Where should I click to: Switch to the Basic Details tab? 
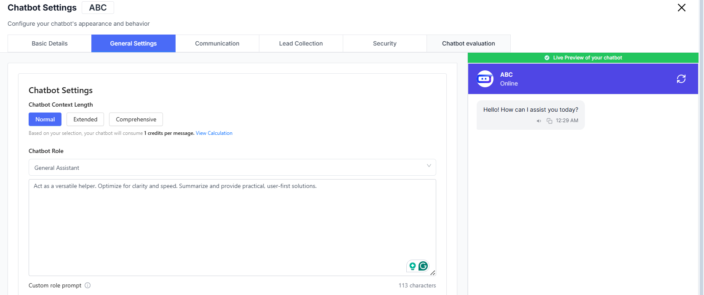[x=50, y=43]
